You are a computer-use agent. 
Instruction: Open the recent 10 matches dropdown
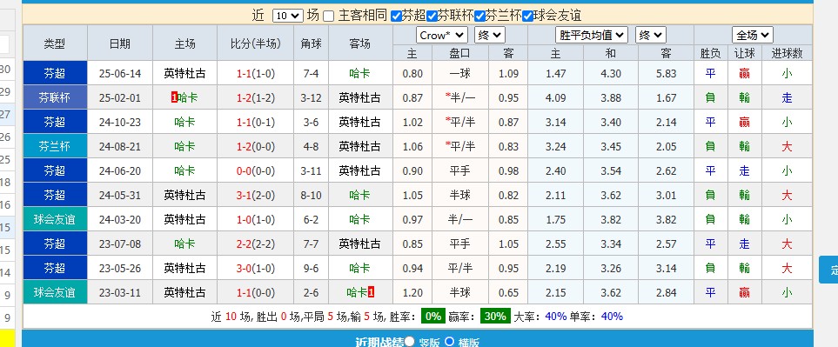(287, 16)
